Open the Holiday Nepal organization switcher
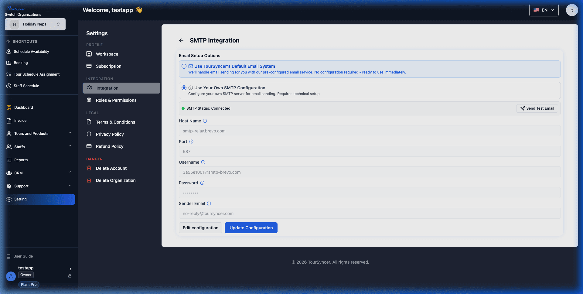The image size is (583, 294). coord(35,24)
